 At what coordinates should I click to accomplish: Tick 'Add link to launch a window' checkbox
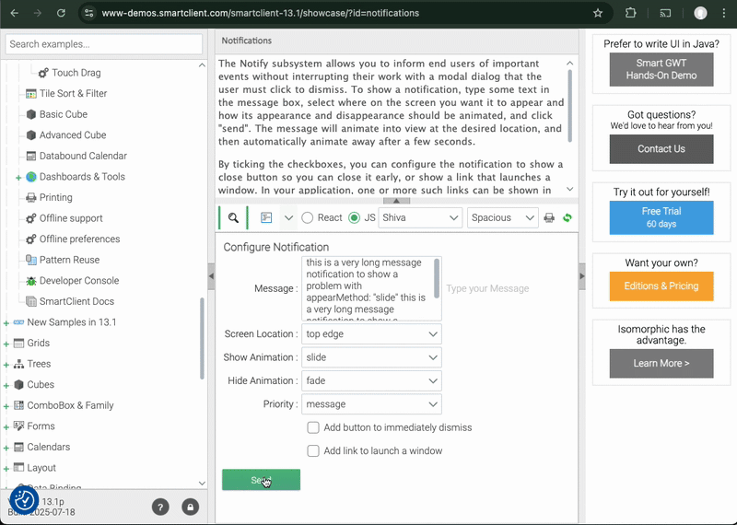click(313, 451)
